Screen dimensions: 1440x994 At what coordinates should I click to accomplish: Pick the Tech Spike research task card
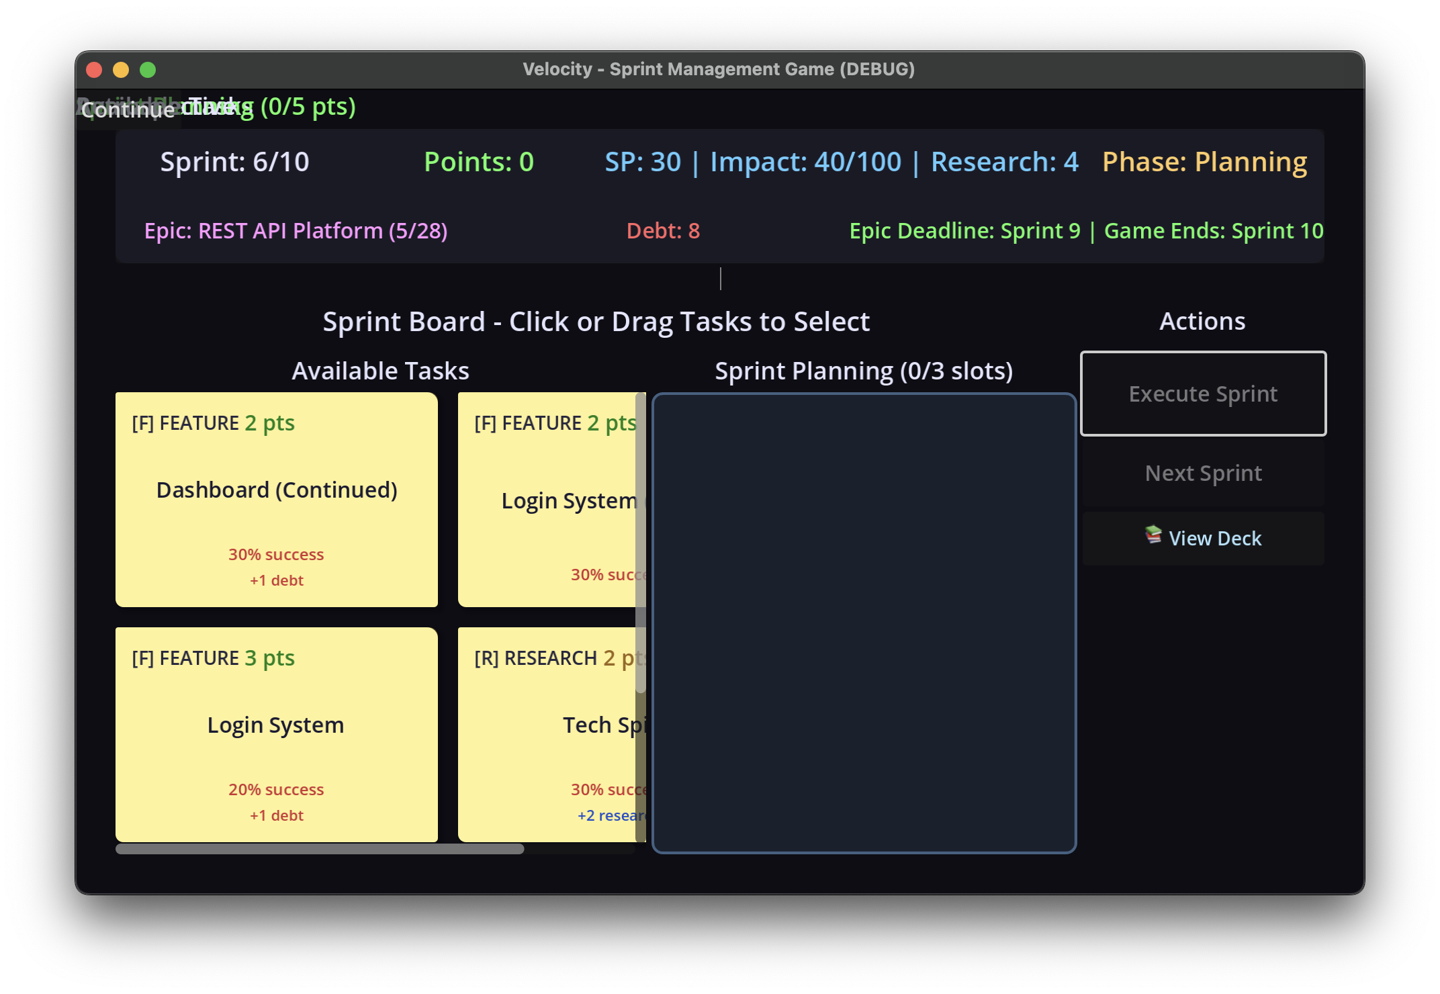[547, 734]
